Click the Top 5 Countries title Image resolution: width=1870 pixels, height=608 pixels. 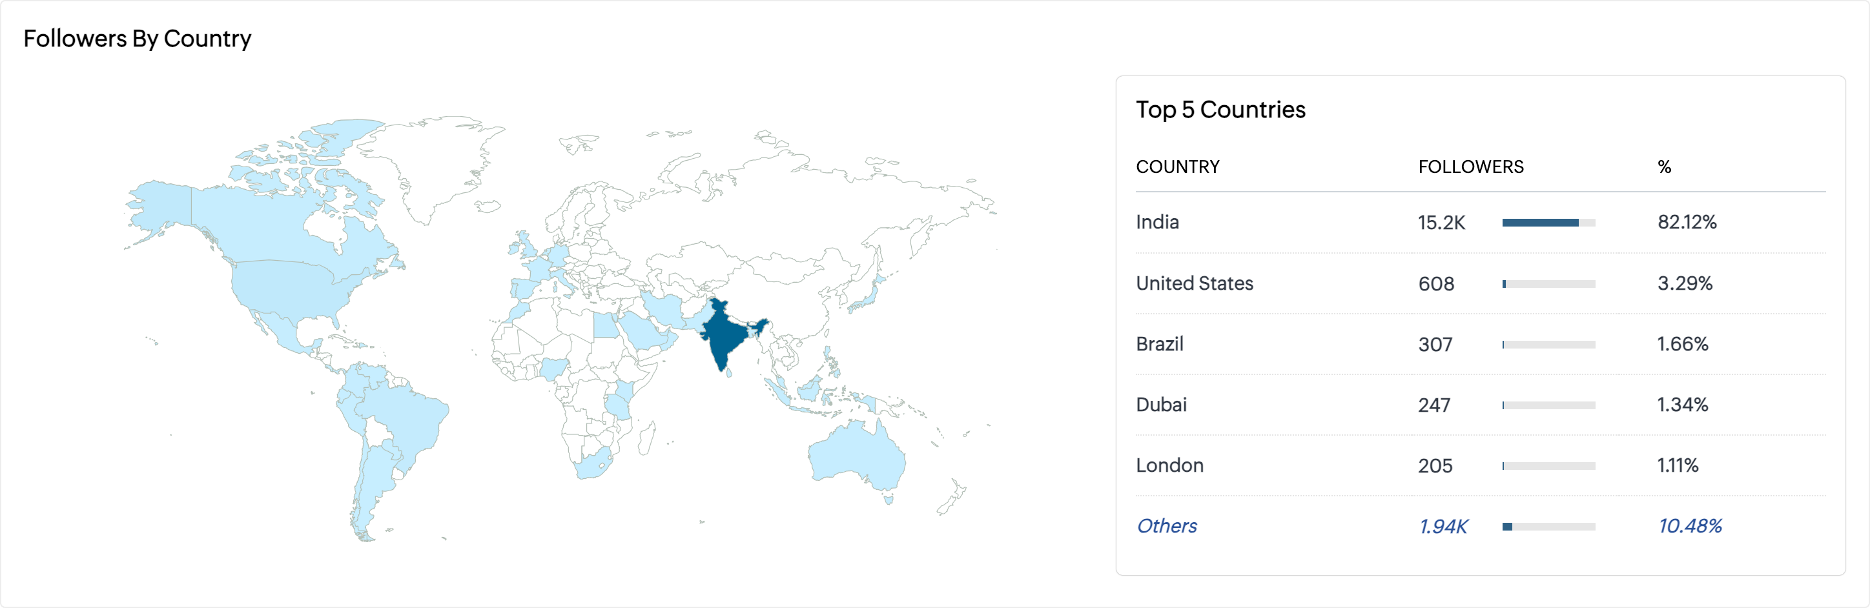click(x=1220, y=110)
